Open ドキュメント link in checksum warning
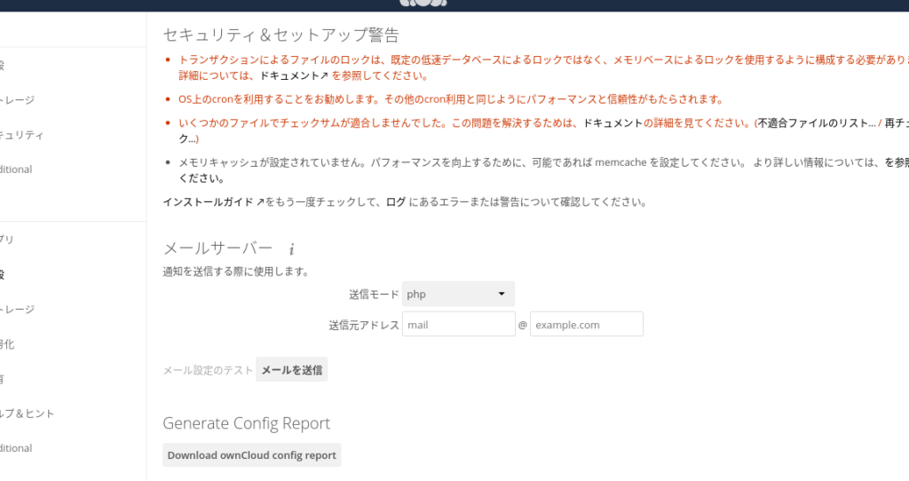909x481 pixels. pyautogui.click(x=613, y=123)
